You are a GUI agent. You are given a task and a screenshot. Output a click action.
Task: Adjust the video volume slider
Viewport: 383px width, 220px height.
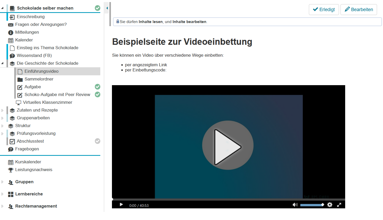click(312, 205)
